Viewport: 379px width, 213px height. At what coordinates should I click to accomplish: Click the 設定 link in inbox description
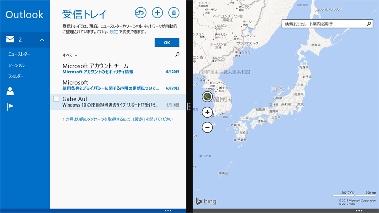[114, 32]
